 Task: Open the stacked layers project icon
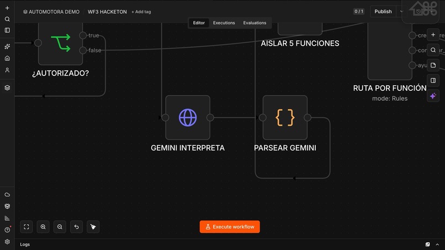(x=7, y=88)
